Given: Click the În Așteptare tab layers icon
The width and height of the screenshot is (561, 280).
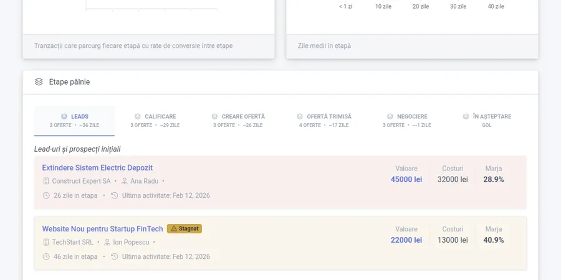Looking at the screenshot, I should 466,116.
